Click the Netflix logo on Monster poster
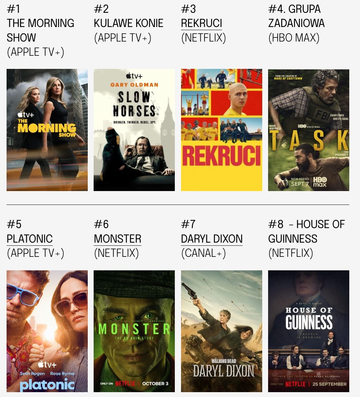The image size is (360, 397). [125, 383]
